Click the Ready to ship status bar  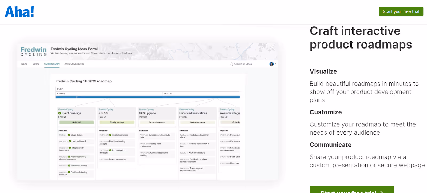coord(117,122)
